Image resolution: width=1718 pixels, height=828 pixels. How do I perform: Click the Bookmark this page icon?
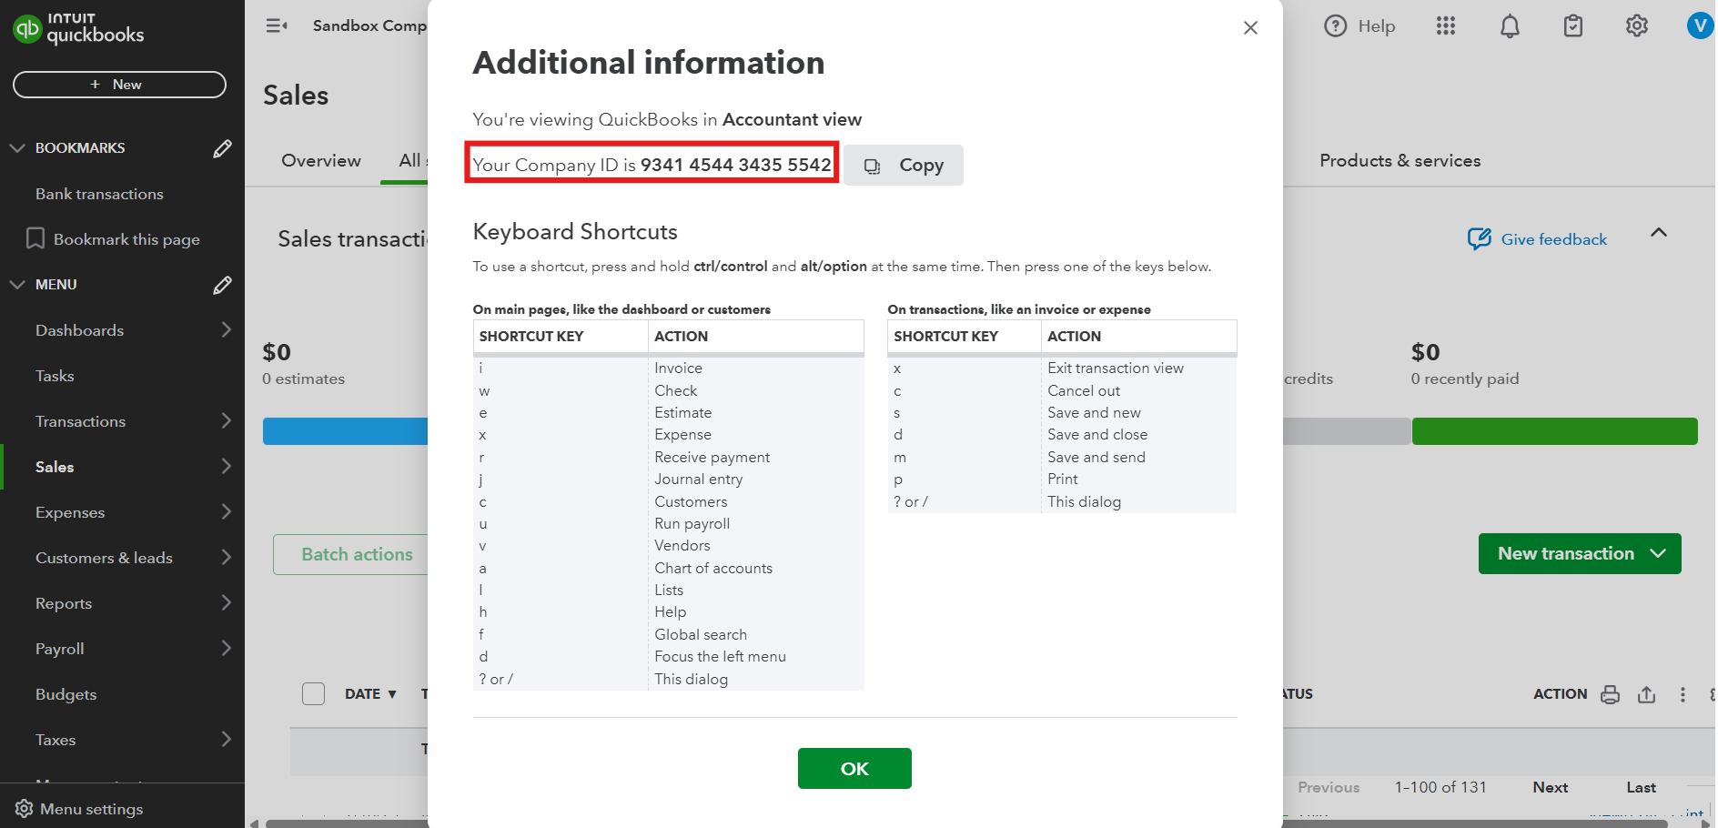(x=35, y=238)
